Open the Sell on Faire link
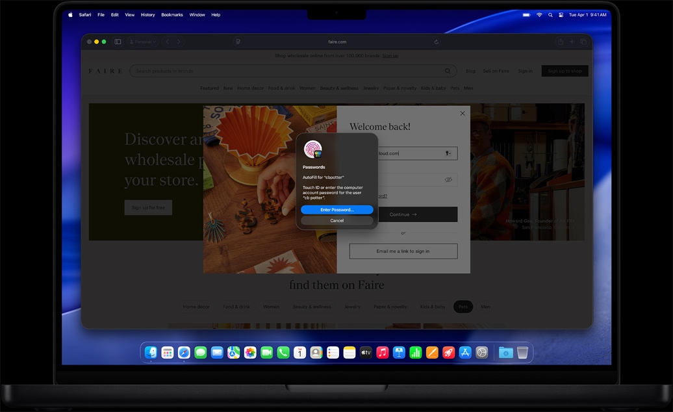 pyautogui.click(x=496, y=71)
